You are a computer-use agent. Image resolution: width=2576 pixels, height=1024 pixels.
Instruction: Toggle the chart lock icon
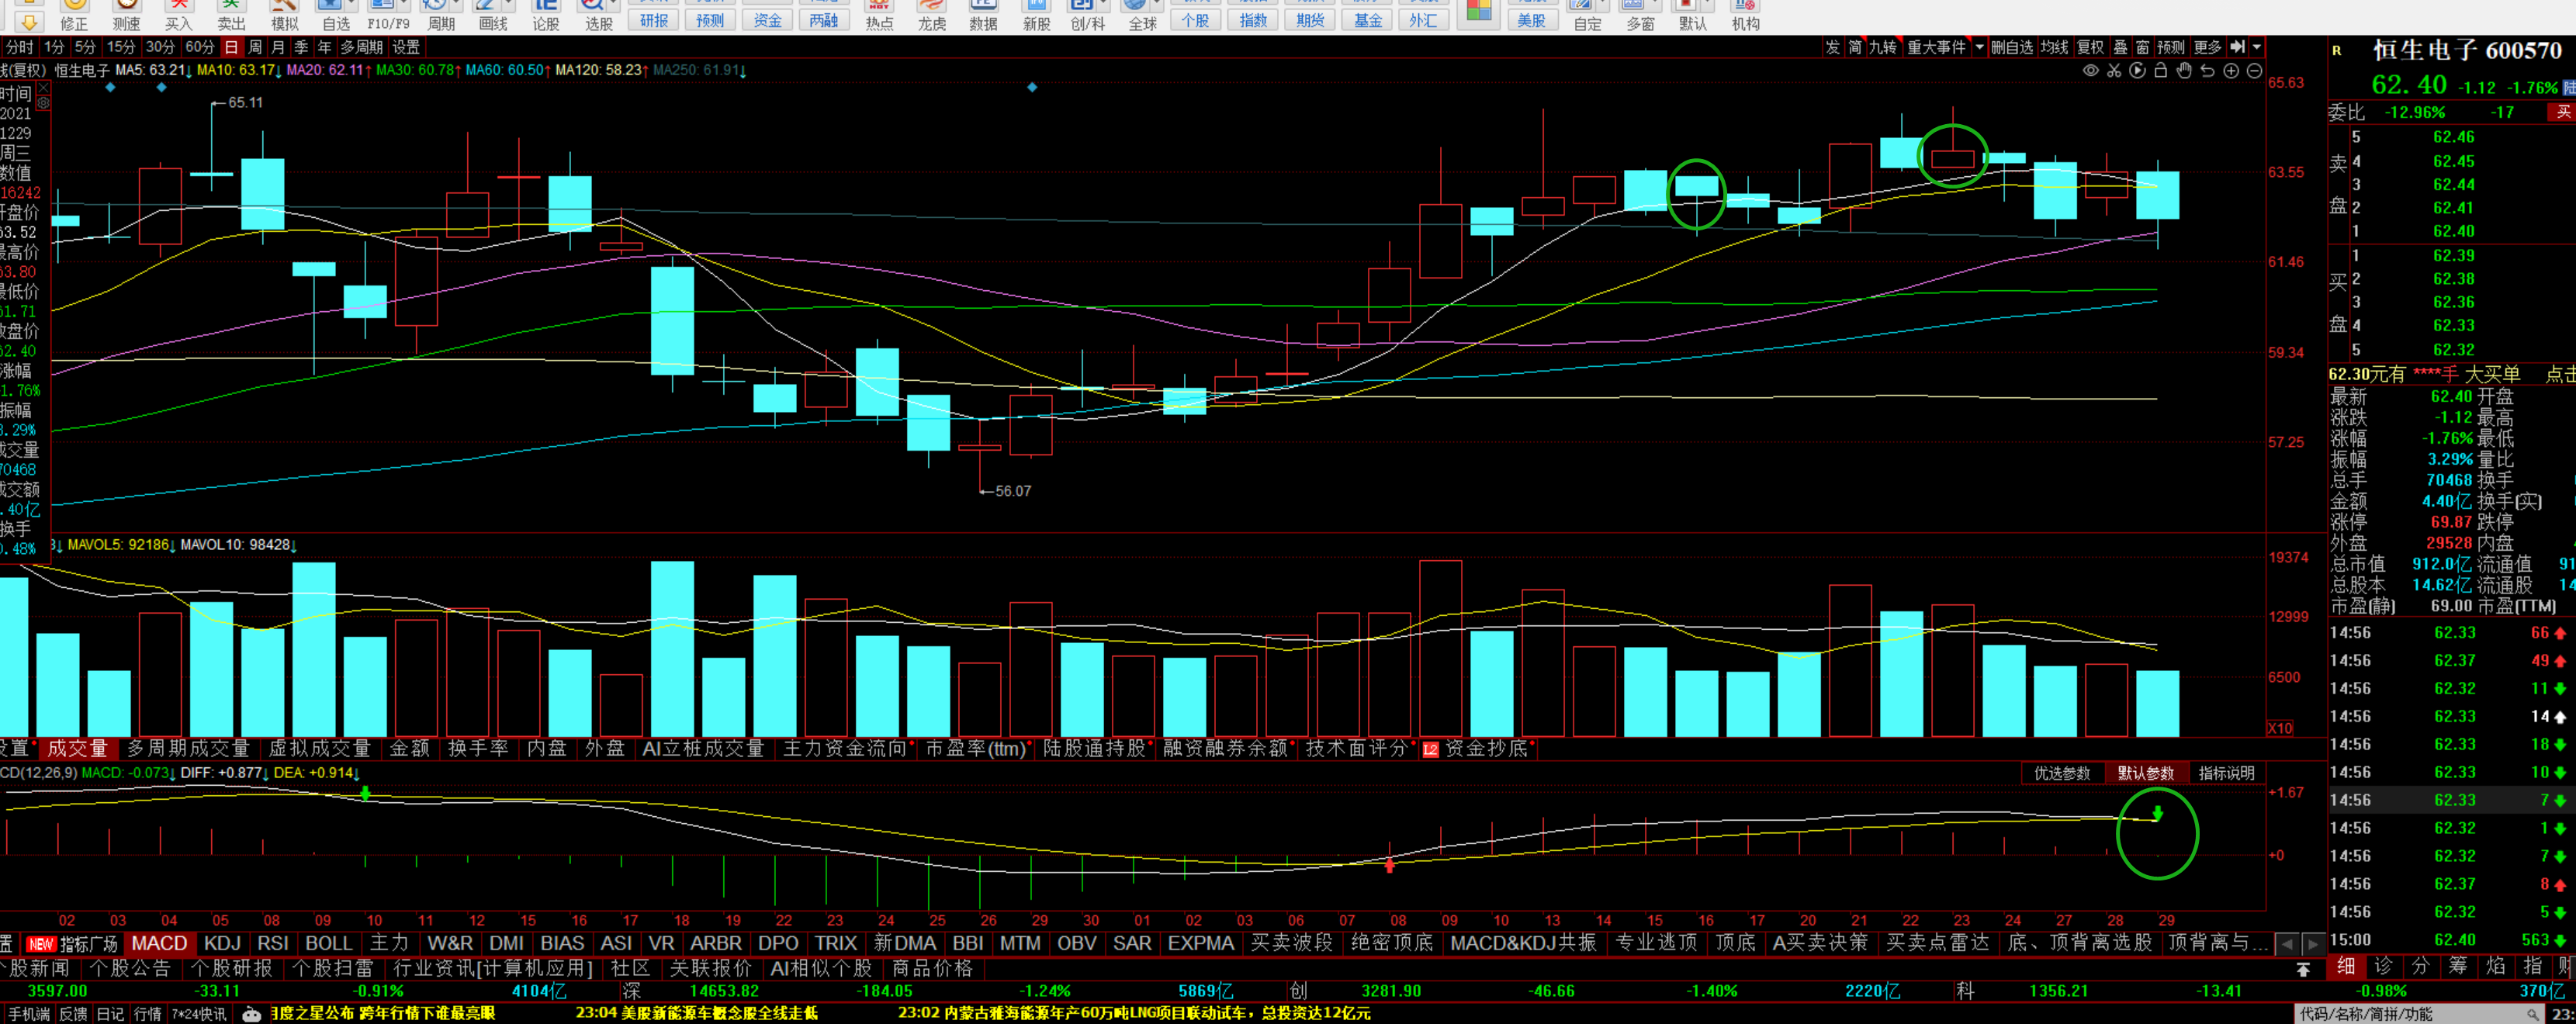pyautogui.click(x=2160, y=71)
